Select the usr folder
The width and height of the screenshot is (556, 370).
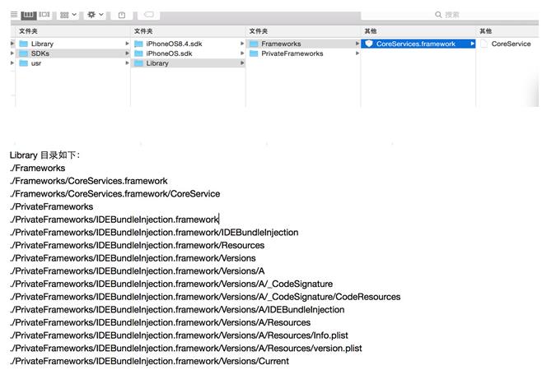tap(36, 63)
